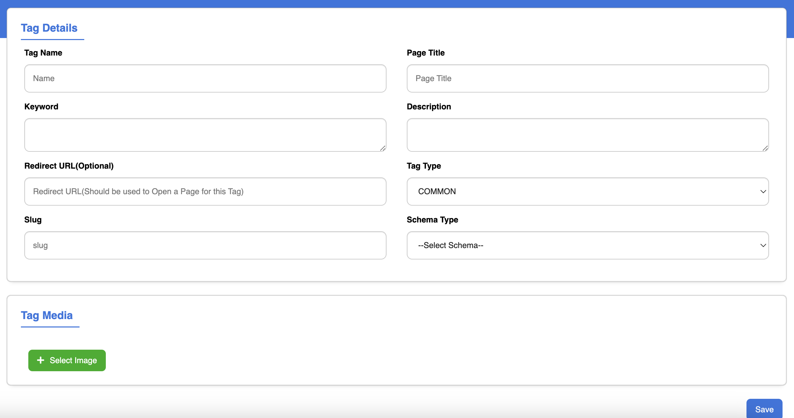Screen dimensions: 794x418
Task: Grab the Keyword textarea resize handle
Action: [383, 148]
